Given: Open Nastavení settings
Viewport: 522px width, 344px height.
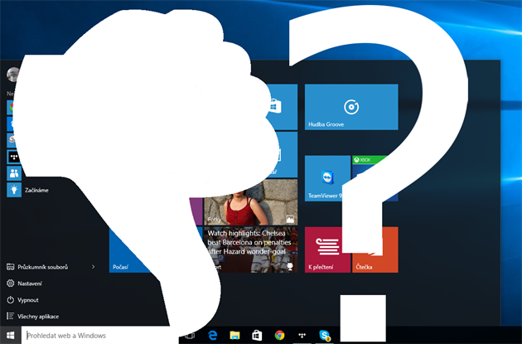Looking at the screenshot, I should tap(24, 283).
